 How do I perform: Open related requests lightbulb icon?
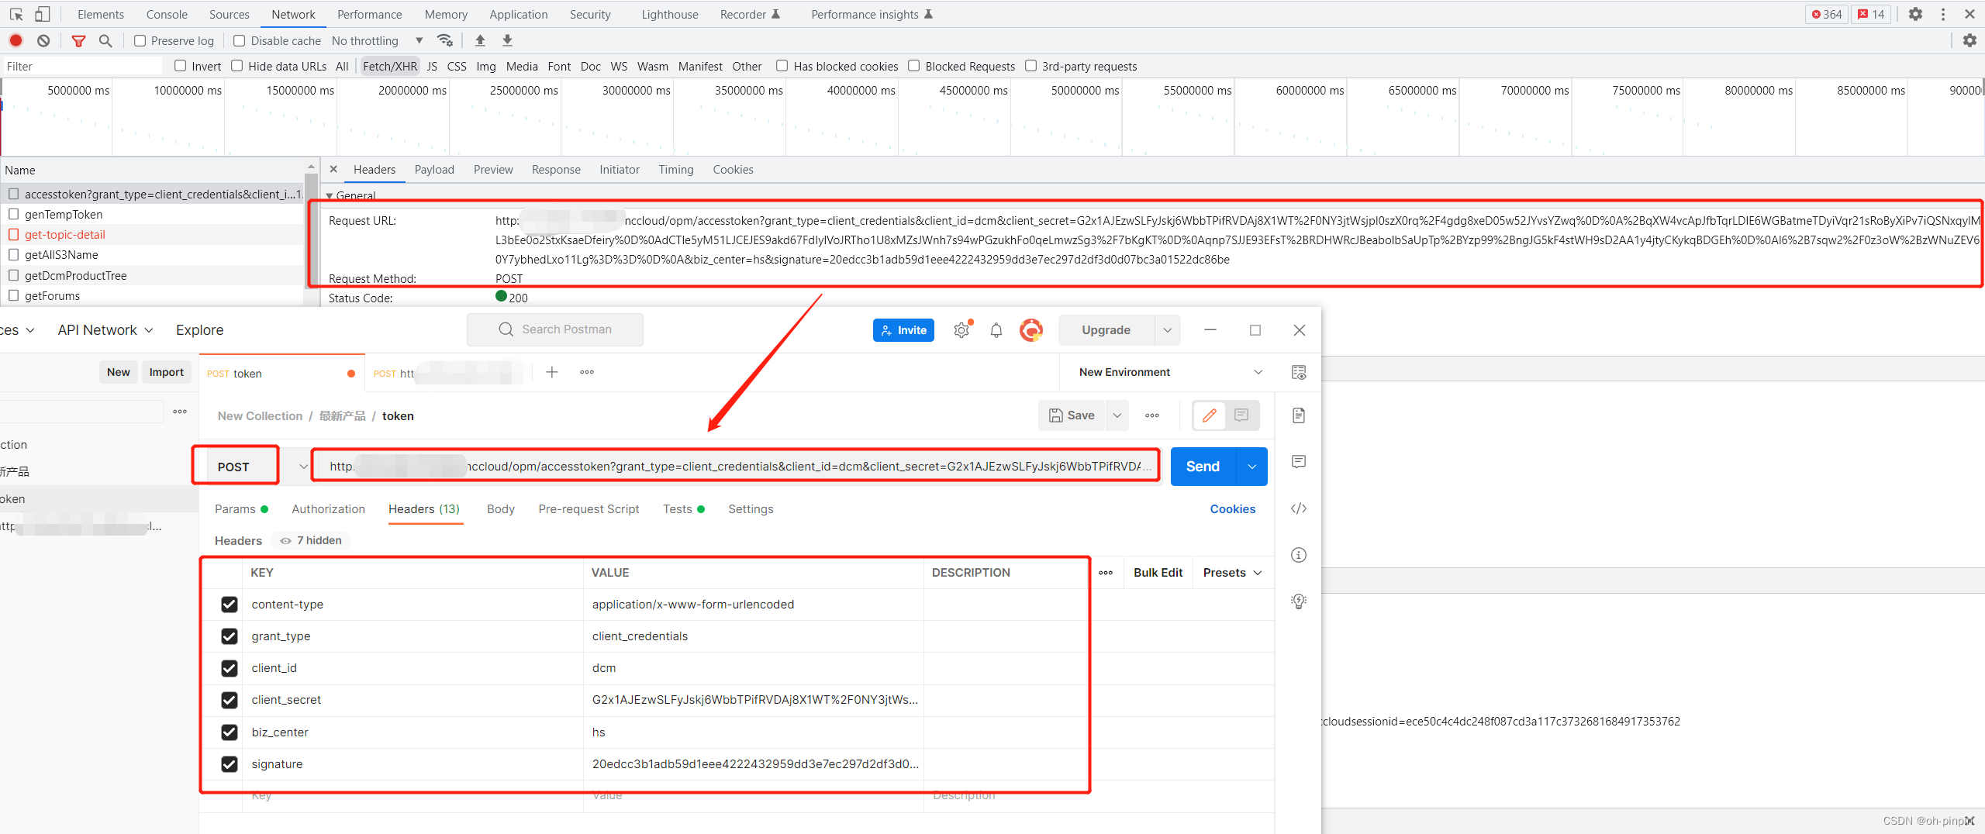(1299, 601)
